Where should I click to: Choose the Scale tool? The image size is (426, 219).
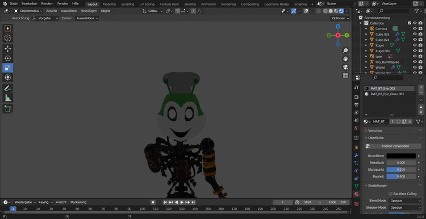pos(7,68)
